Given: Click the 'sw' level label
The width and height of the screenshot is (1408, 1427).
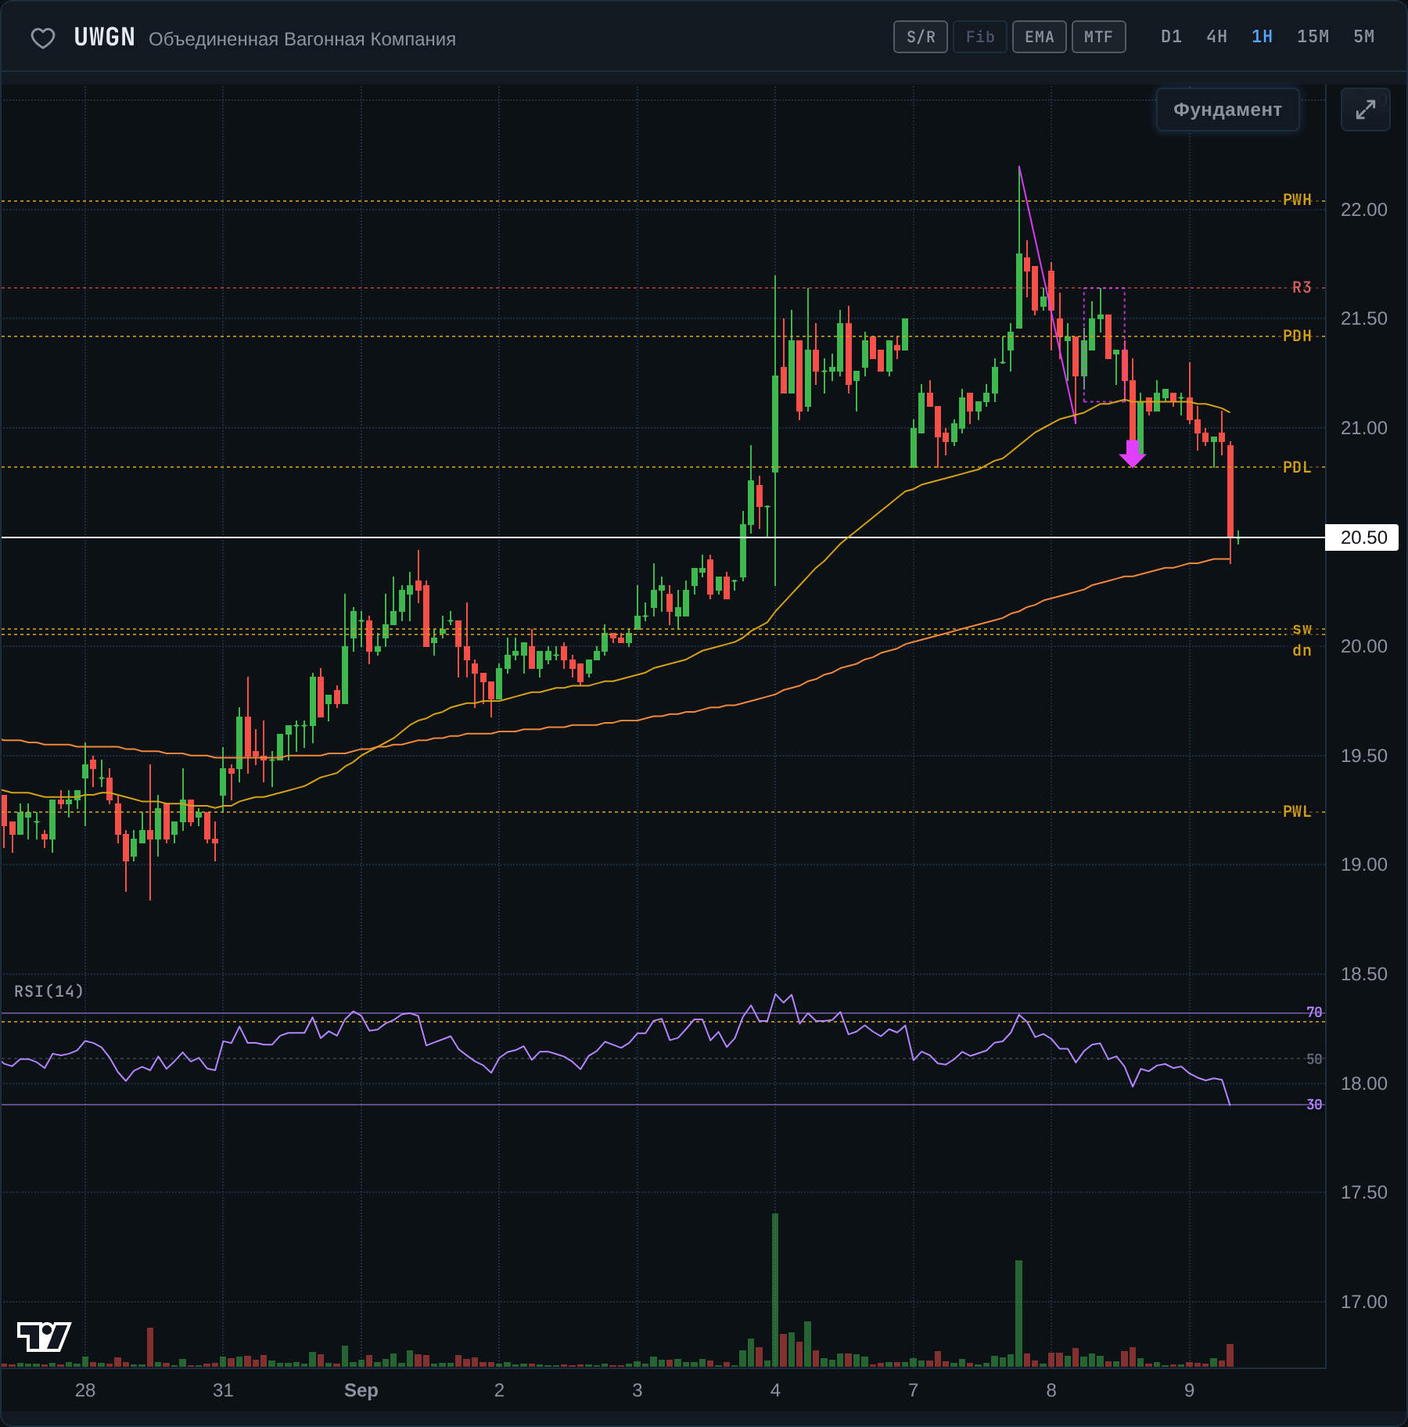Looking at the screenshot, I should coord(1302,629).
